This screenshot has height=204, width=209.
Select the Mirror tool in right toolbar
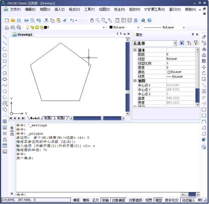click(x=204, y=49)
